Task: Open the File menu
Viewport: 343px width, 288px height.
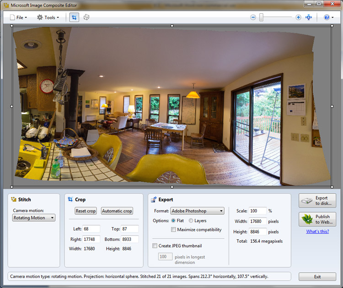Action: pyautogui.click(x=18, y=17)
